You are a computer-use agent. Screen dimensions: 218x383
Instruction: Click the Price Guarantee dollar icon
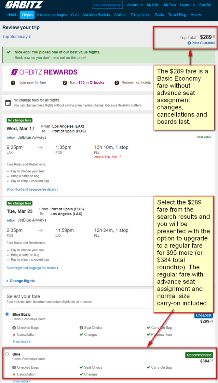coord(189,43)
